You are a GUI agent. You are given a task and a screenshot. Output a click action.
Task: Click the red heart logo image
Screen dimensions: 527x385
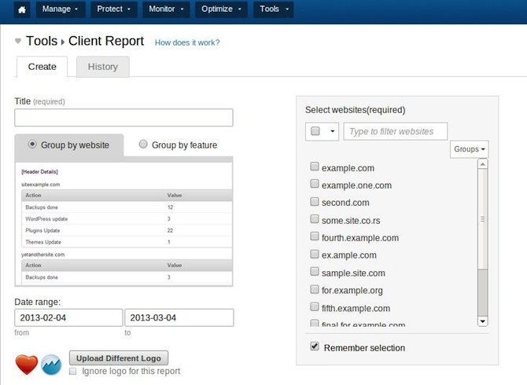[27, 365]
